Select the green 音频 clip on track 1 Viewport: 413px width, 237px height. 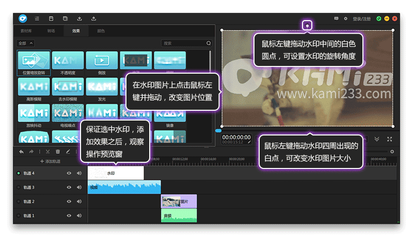coord(179,216)
